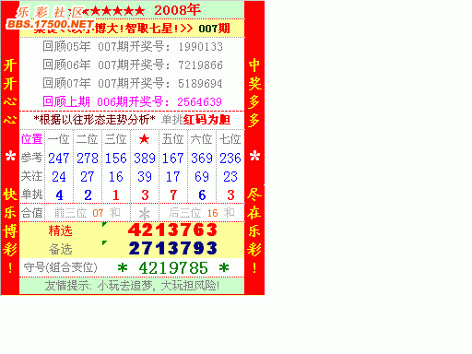Image resolution: width=472 pixels, height=354 pixels.
Task: Click the 回顾05年 draw number 1990133
Action: coord(201,47)
